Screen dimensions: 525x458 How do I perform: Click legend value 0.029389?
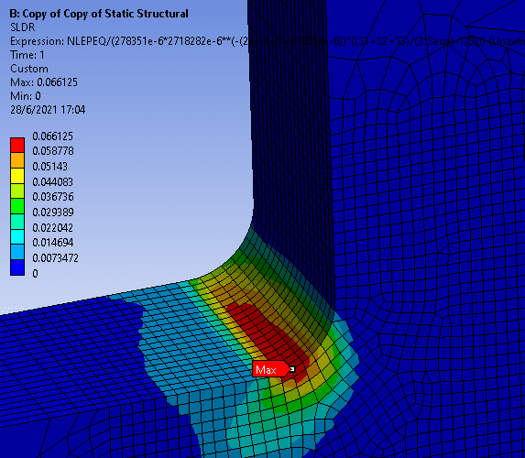53,213
